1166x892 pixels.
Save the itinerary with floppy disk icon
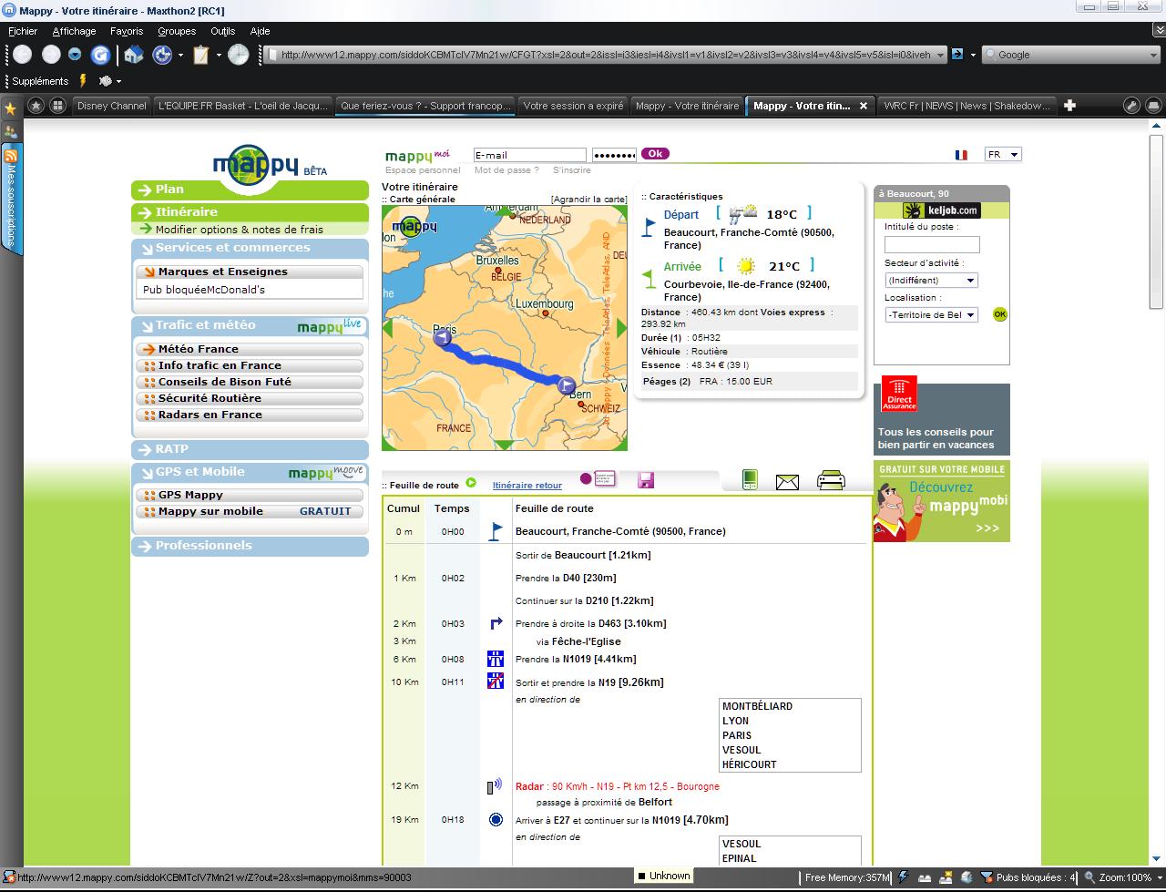pyautogui.click(x=646, y=480)
